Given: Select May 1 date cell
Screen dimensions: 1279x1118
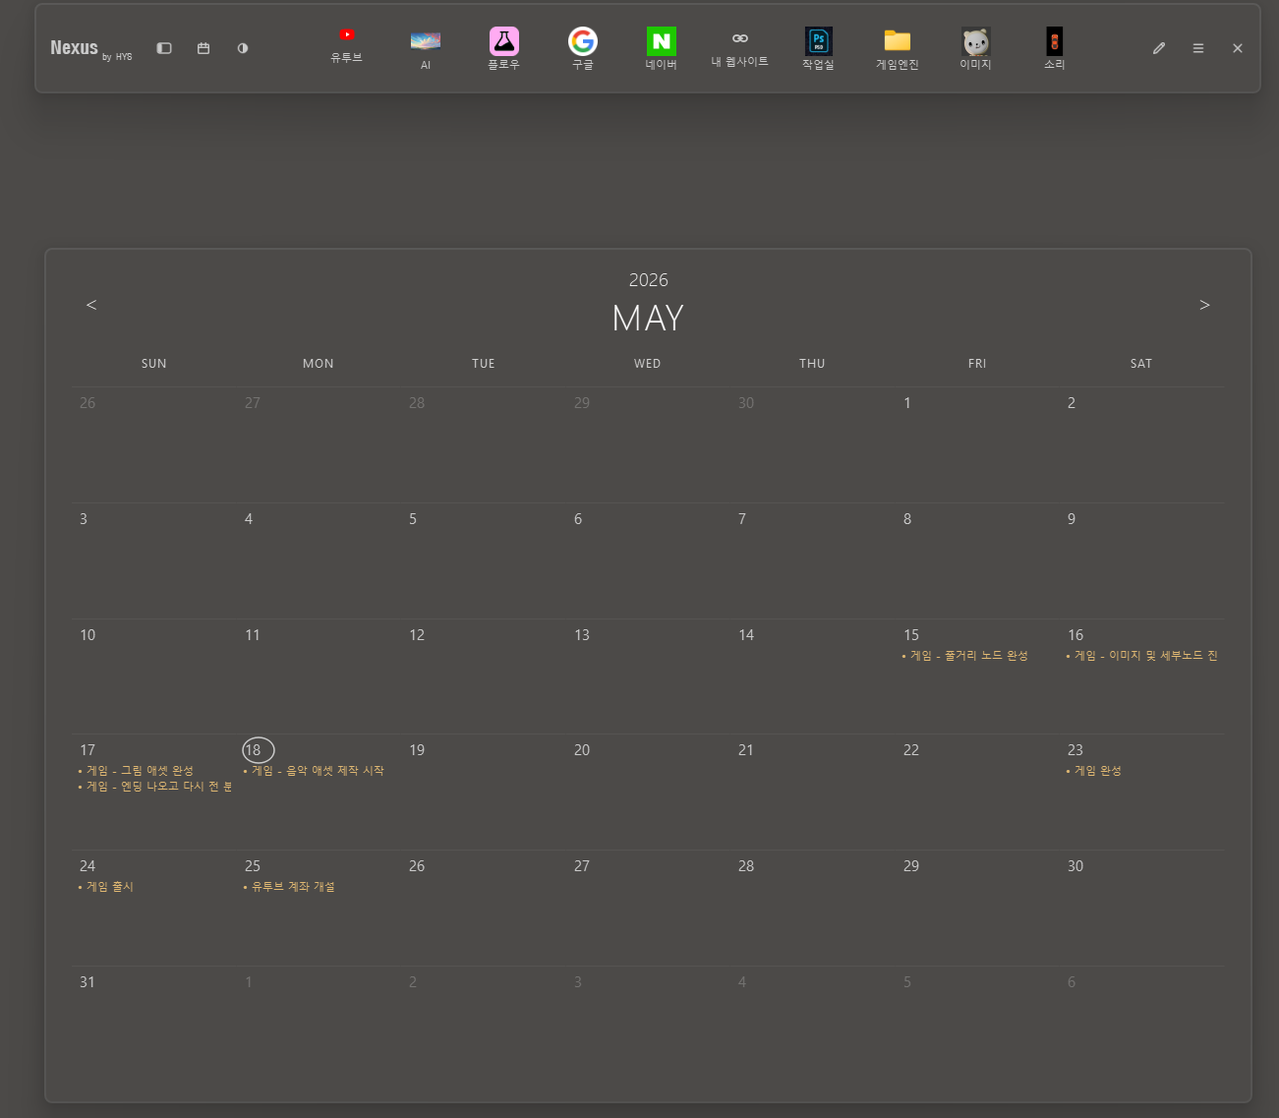Looking at the screenshot, I should 907,403.
